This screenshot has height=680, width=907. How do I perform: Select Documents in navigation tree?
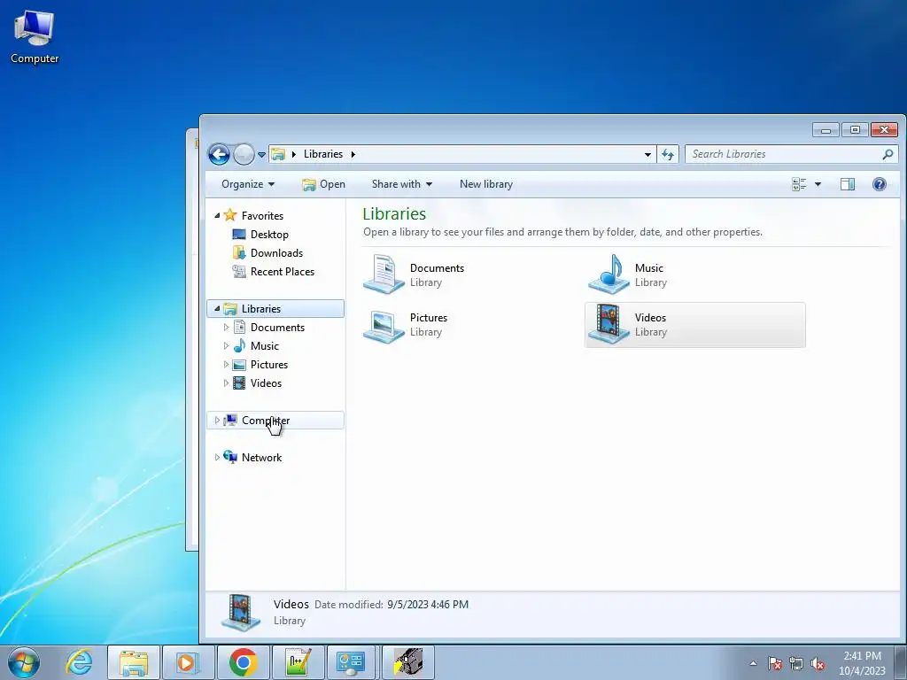tap(277, 328)
